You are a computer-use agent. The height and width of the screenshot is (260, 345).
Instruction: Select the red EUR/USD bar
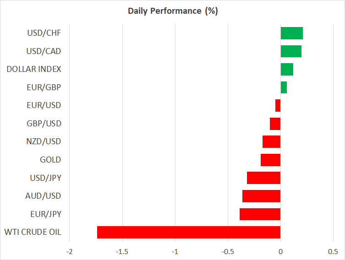(x=278, y=106)
